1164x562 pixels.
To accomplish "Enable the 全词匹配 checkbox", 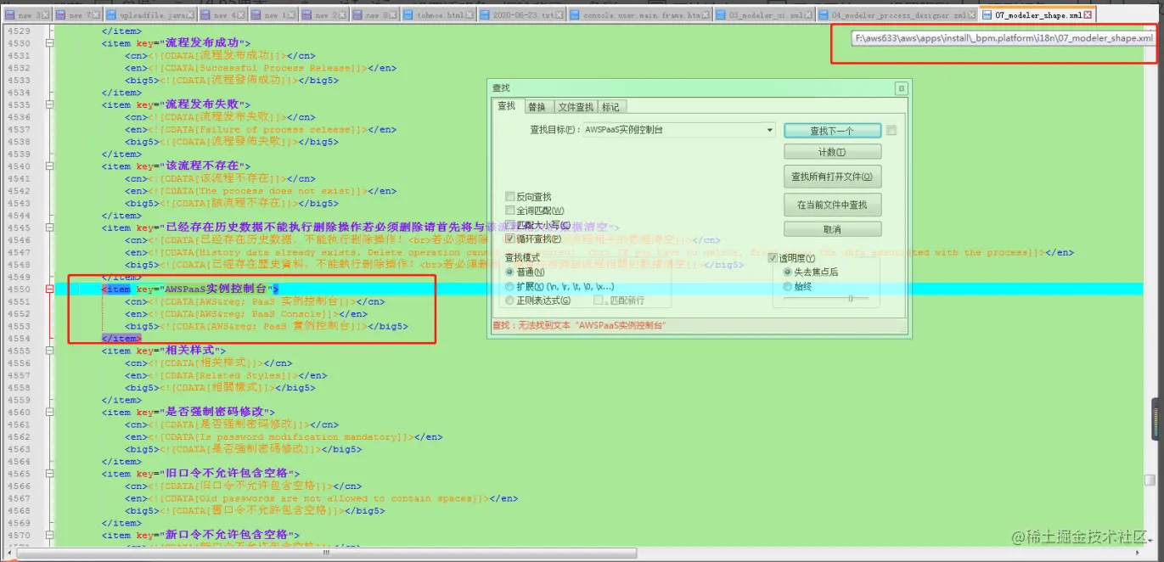I will pyautogui.click(x=509, y=211).
